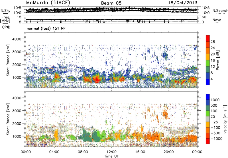The width and height of the screenshot is (228, 158).
Task: Click 'normal (fast) 151 RF' text
Action: [46, 28]
